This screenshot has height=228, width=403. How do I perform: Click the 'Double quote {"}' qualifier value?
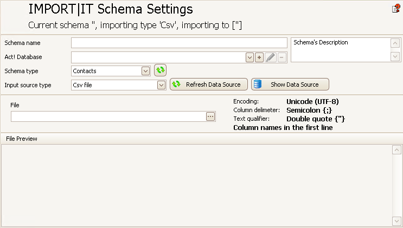coord(316,119)
